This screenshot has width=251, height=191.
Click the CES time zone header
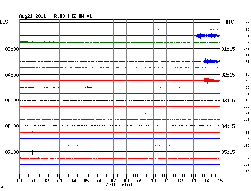pos(4,22)
